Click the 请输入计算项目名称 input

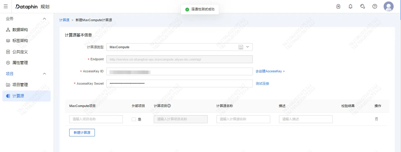click(181, 119)
